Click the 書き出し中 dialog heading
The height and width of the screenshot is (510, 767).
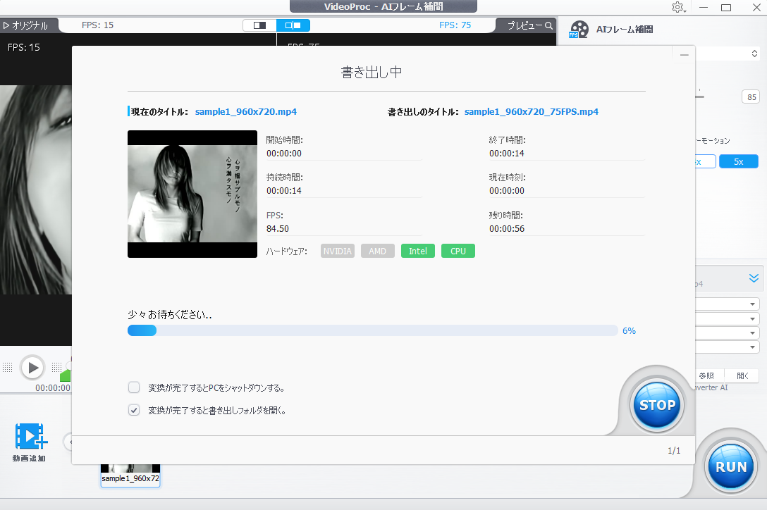[372, 73]
